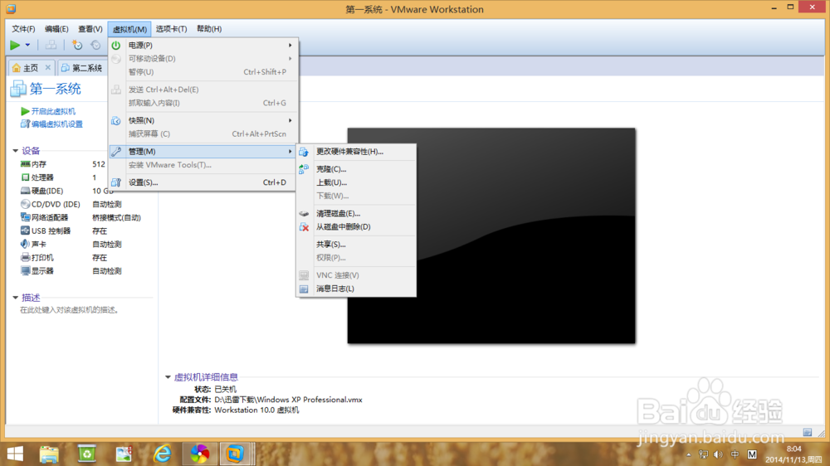Screen dimensions: 830x466
Task: Open the 查看(V) menu
Action: (x=90, y=29)
